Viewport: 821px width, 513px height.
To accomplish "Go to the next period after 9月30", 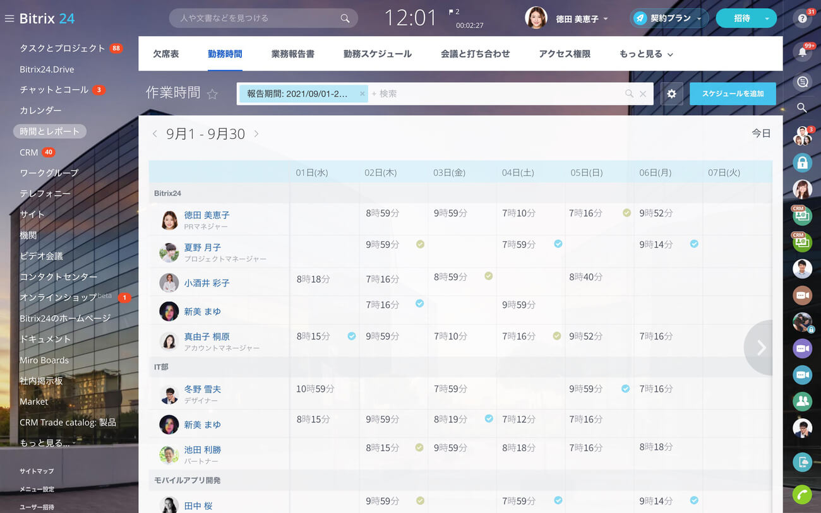I will [256, 134].
